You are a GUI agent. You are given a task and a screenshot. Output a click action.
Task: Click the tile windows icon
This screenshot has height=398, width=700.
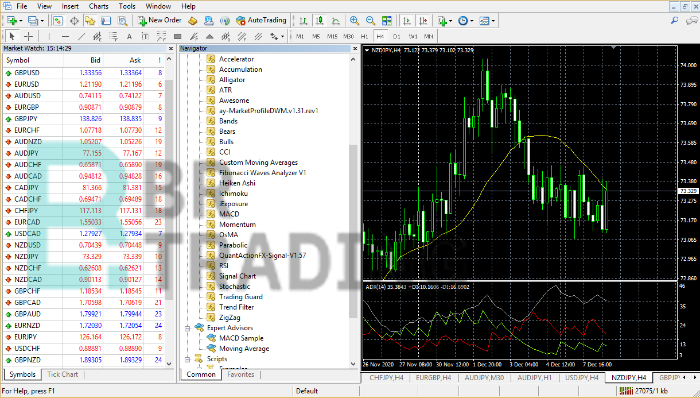387,21
